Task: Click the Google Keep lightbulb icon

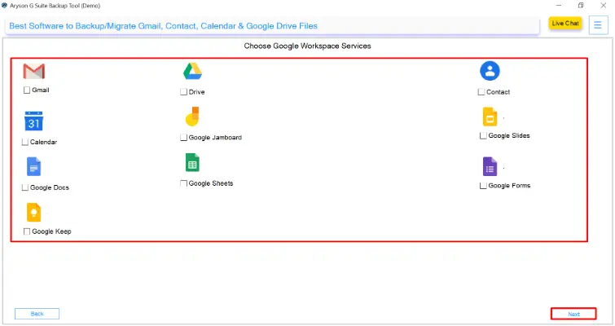Action: [34, 213]
